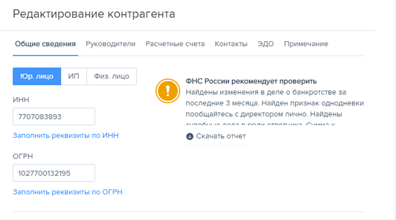Focus the ИНН input field
Image resolution: width=396 pixels, height=220 pixels.
coord(54,117)
